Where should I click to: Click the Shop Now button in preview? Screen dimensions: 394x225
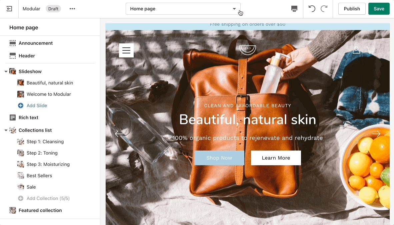pos(219,158)
